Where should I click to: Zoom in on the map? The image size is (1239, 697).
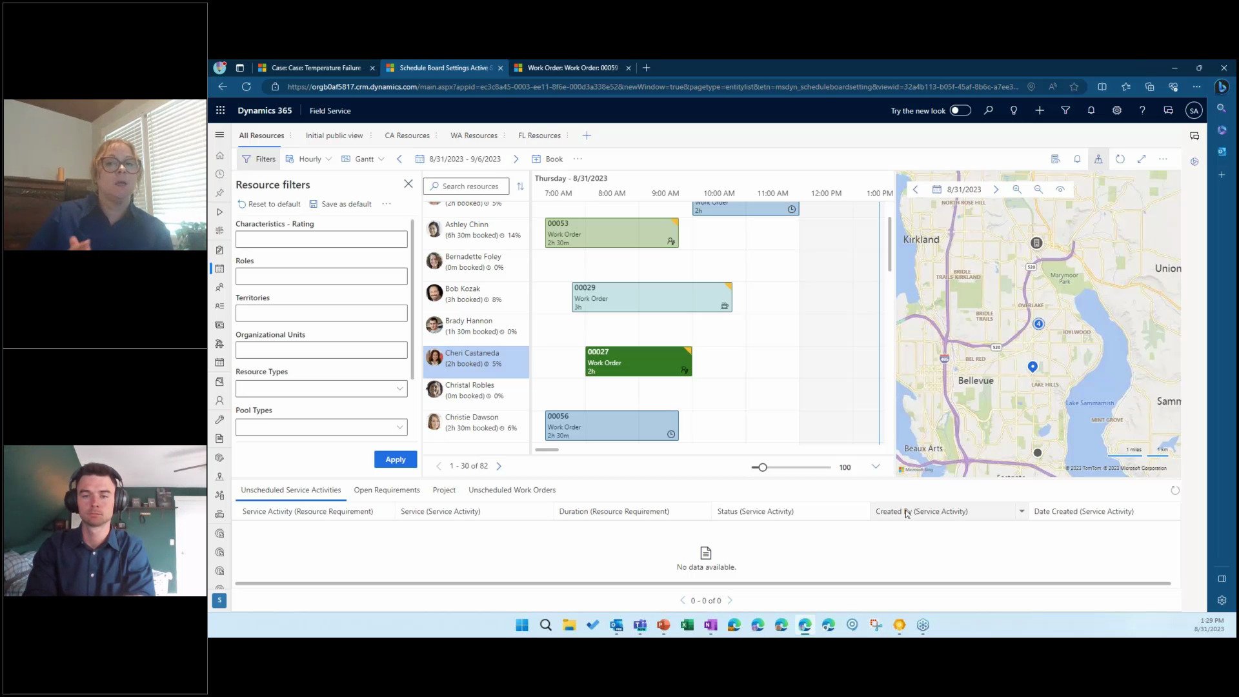[1018, 189]
